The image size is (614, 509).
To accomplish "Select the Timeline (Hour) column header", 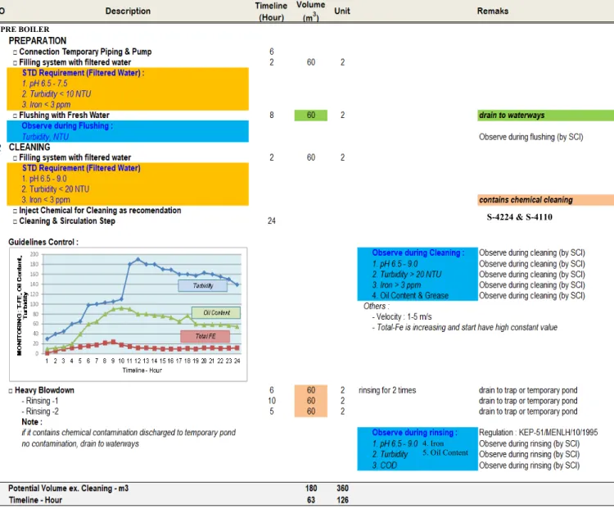I will coord(271,11).
